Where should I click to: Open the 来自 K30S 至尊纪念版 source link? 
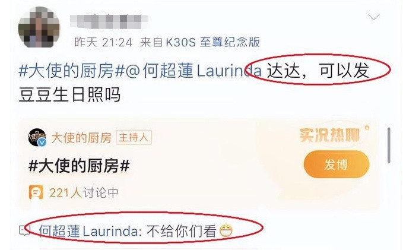pos(200,42)
